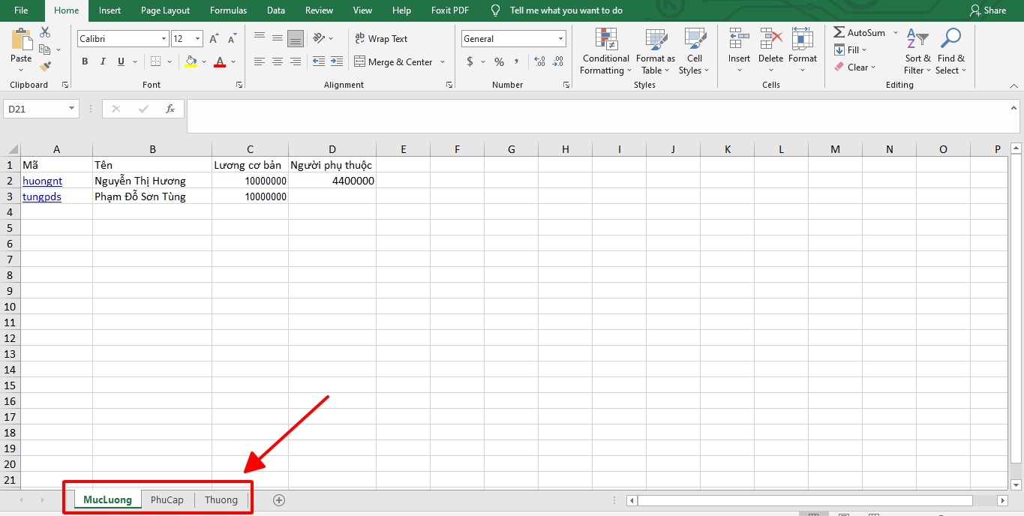This screenshot has height=516, width=1024.
Task: Open Find & Select magnifier
Action: [950, 52]
